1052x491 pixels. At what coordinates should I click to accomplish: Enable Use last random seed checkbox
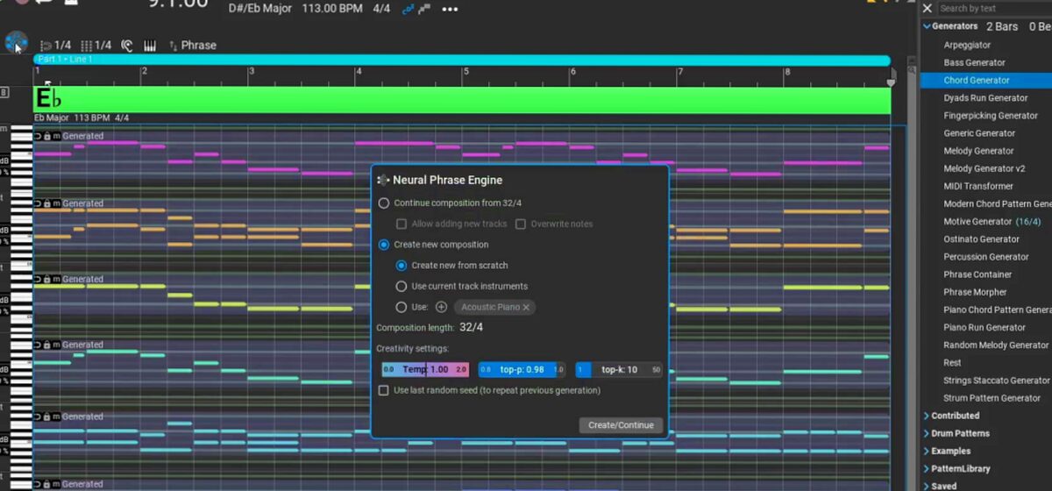coord(383,391)
